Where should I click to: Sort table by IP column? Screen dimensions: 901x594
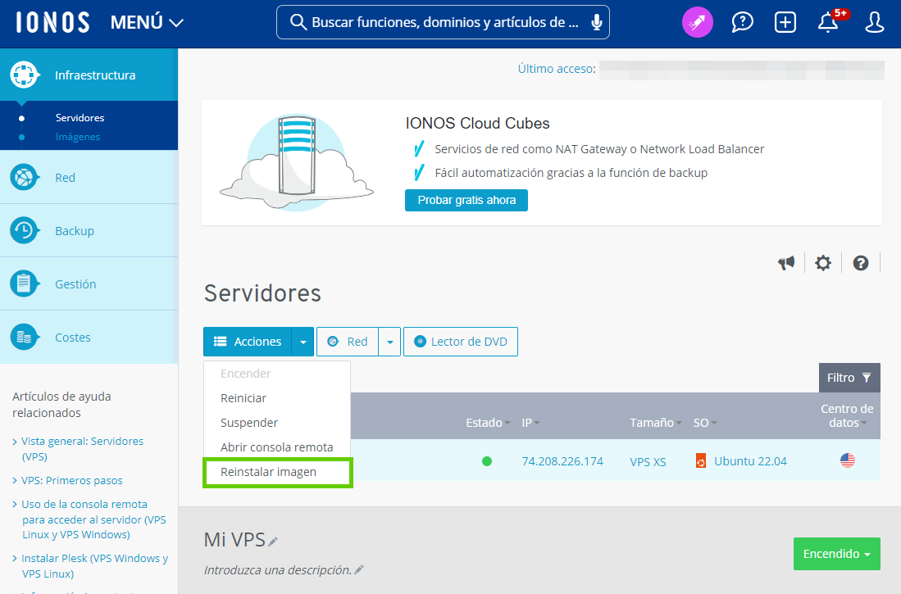530,423
